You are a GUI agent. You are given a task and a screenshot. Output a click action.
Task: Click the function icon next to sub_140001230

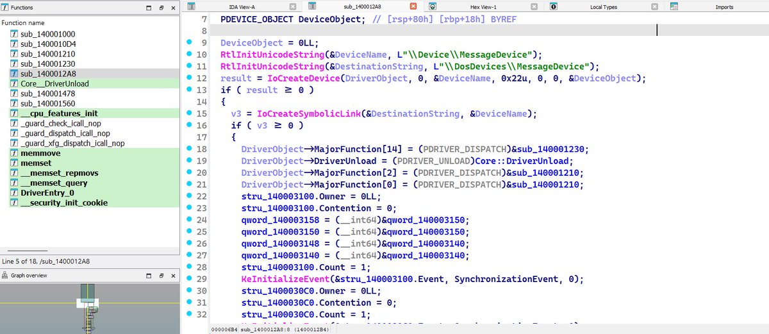[x=14, y=64]
